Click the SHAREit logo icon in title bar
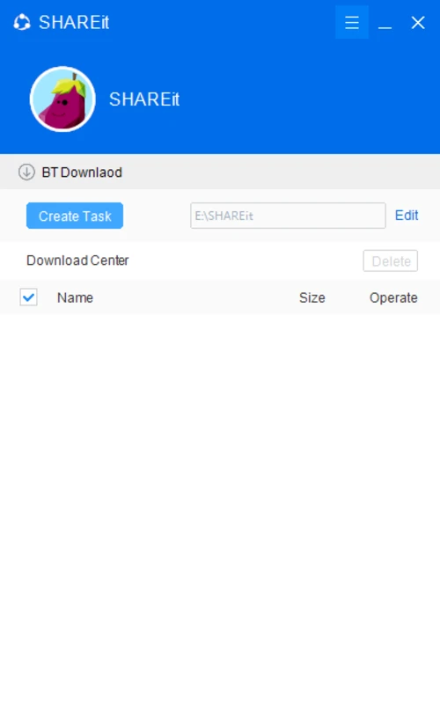The height and width of the screenshot is (704, 440). [21, 22]
